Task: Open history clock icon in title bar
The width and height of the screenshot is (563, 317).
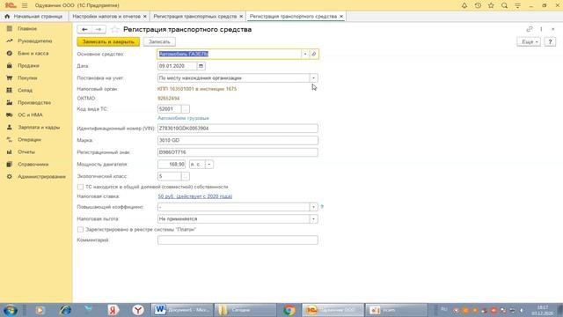Action: point(478,5)
